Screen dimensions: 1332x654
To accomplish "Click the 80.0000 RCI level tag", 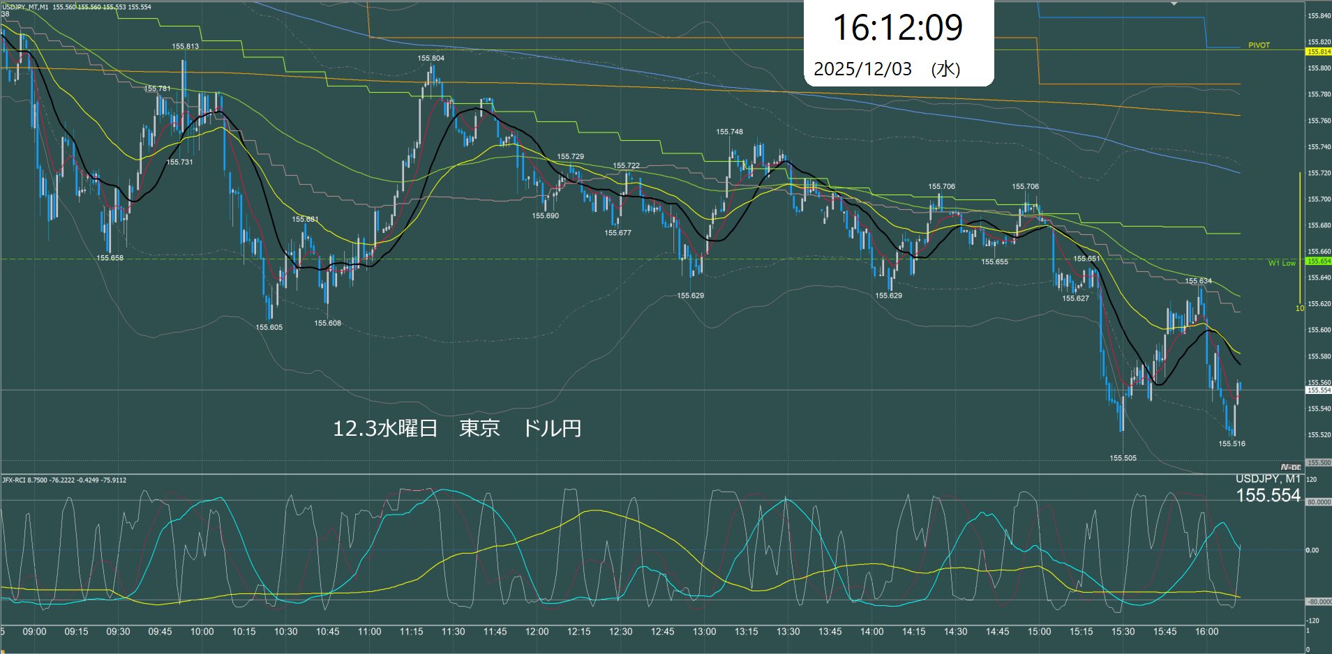I will [x=1318, y=502].
